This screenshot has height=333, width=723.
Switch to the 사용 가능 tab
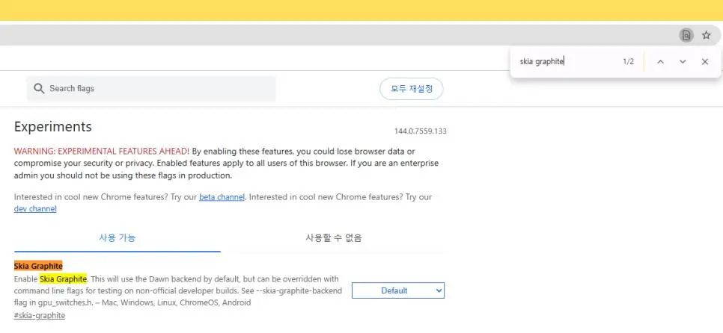pos(118,238)
